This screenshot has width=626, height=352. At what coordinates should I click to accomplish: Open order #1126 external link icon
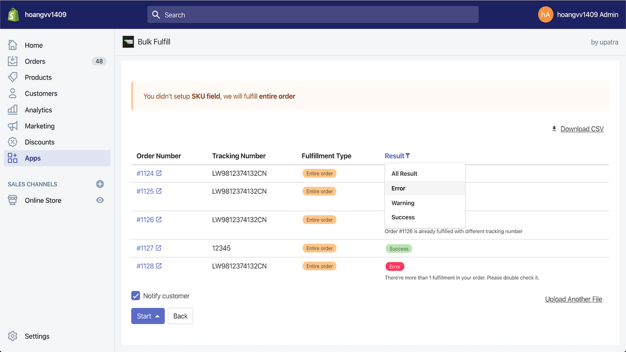pyautogui.click(x=159, y=220)
